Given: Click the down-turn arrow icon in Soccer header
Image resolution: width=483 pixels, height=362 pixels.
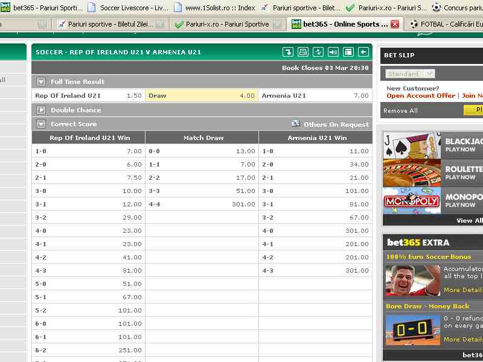Looking at the screenshot, I should 288,52.
